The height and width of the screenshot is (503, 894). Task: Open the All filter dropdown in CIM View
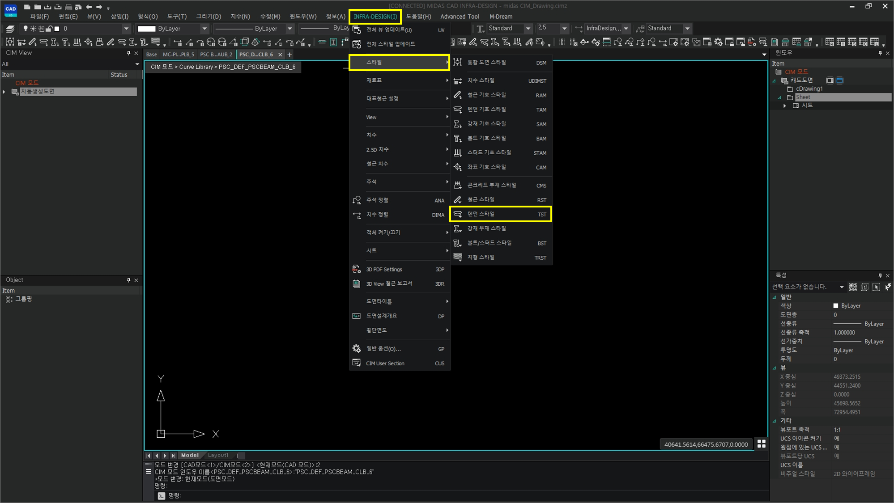(137, 64)
